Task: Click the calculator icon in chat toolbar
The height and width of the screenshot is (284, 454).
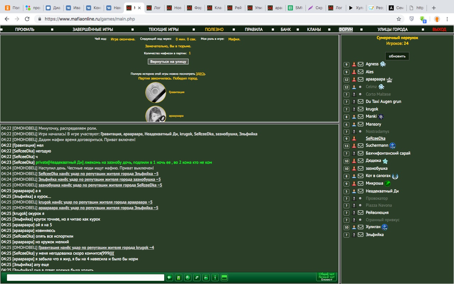Action: pos(179,278)
